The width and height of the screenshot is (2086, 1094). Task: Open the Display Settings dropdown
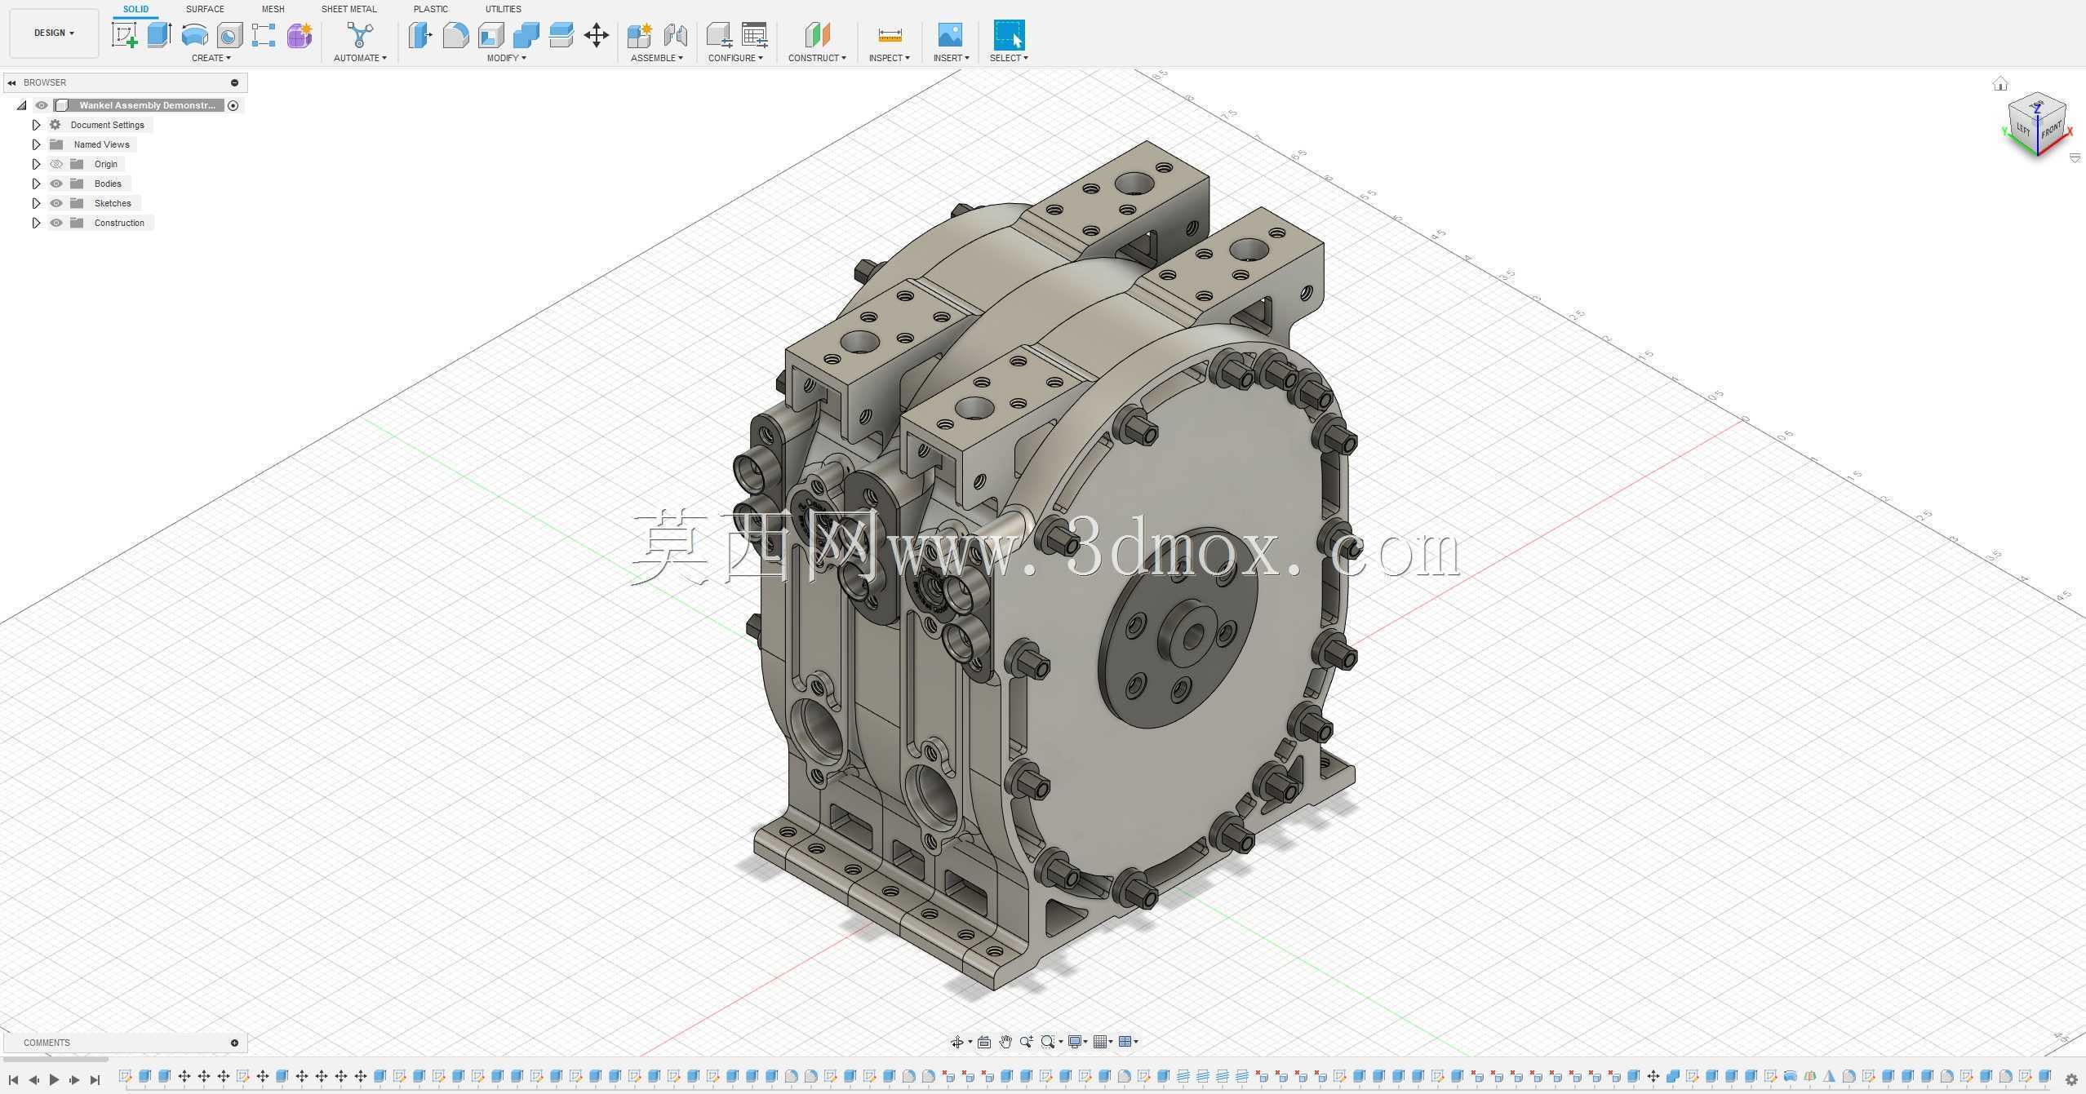[x=1078, y=1042]
